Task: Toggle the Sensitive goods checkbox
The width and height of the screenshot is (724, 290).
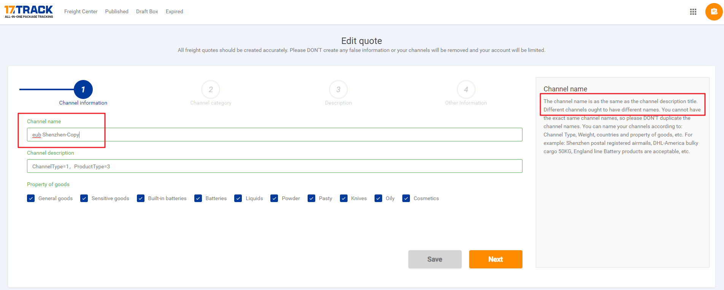Action: tap(84, 198)
